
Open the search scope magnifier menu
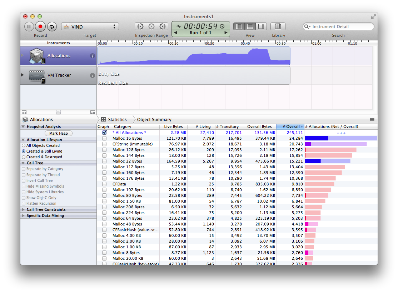pos(307,27)
